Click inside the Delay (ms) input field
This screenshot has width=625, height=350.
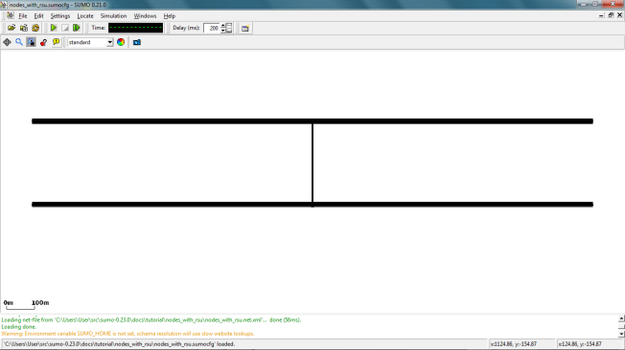[212, 29]
